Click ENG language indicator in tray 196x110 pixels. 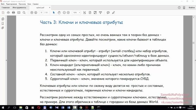pos(184,108)
